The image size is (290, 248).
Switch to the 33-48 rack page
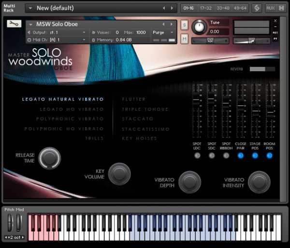click(223, 8)
